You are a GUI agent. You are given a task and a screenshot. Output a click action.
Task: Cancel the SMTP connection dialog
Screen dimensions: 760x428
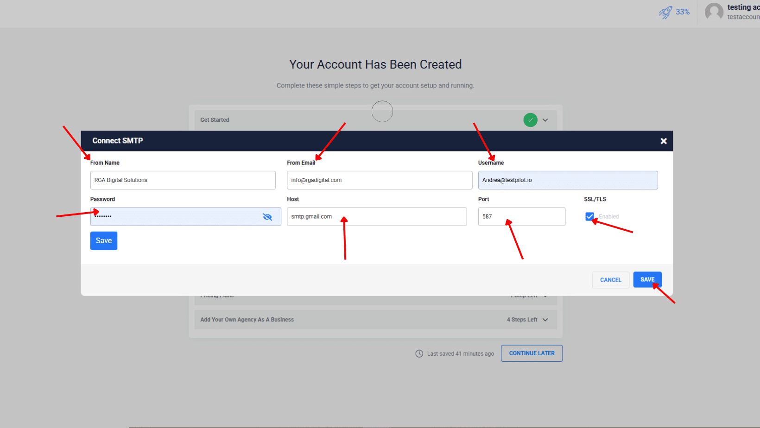point(610,280)
